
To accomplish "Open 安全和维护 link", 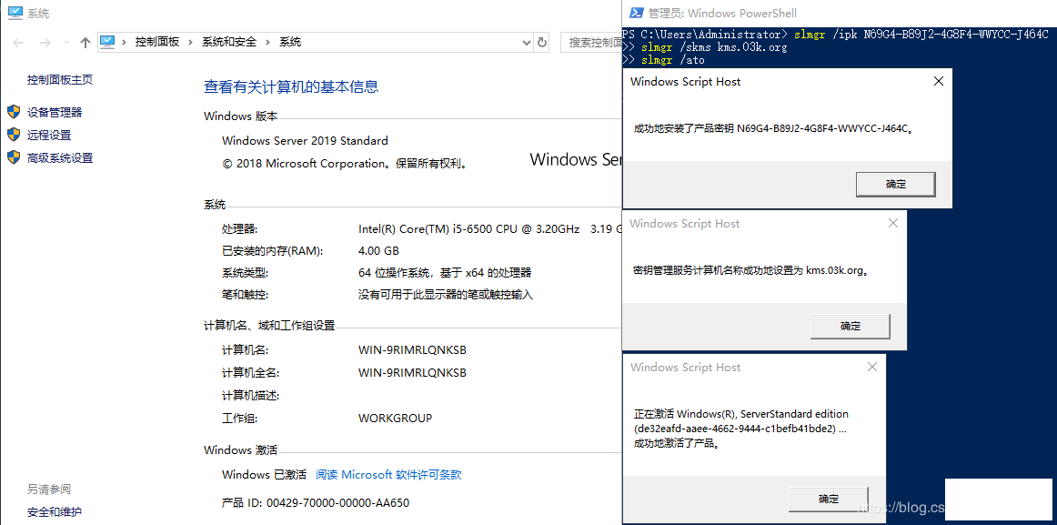I will [x=55, y=511].
